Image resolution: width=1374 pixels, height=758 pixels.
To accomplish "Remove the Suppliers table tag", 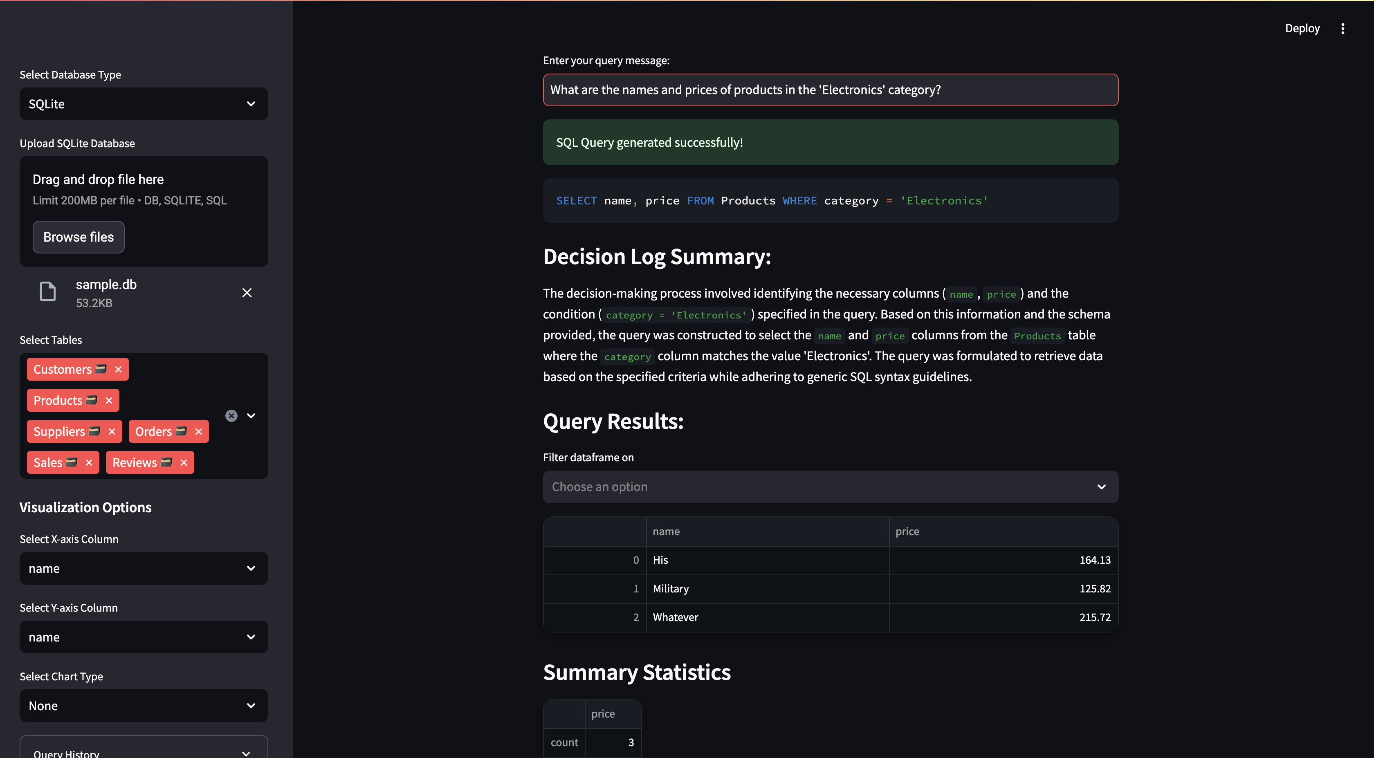I will pyautogui.click(x=112, y=431).
